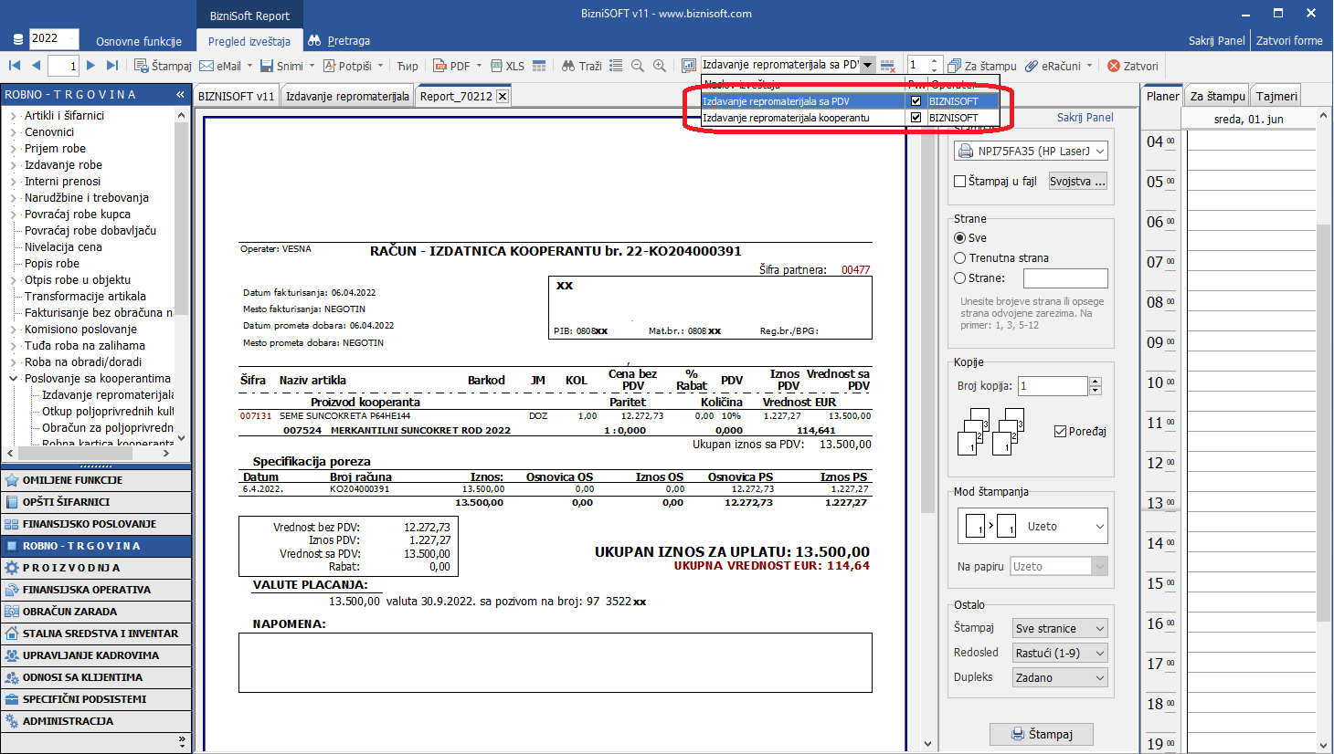Click the zoom out magnifier
The height and width of the screenshot is (754, 1334).
point(638,66)
